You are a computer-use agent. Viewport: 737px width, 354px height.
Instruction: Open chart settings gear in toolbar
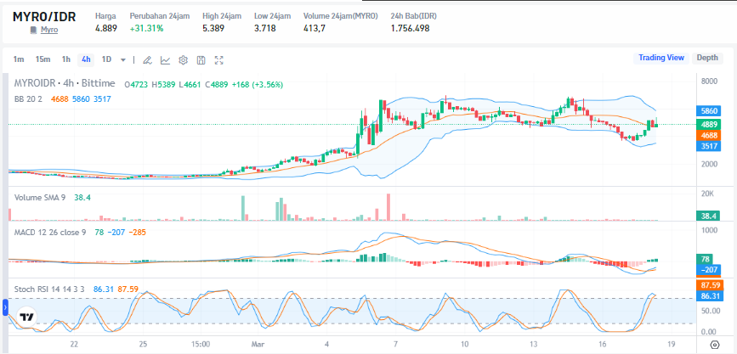point(184,60)
